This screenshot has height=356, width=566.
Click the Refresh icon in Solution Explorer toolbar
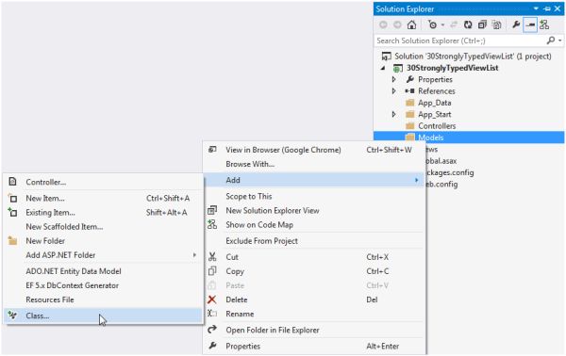(x=468, y=24)
